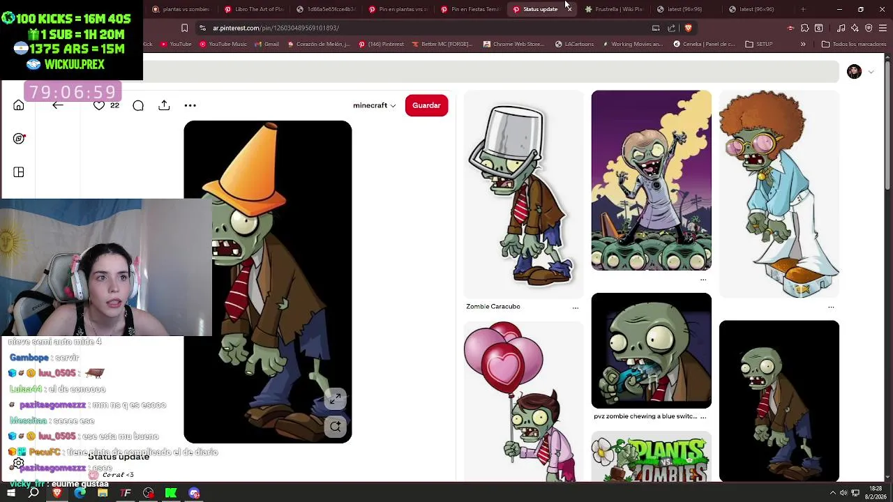Image resolution: width=893 pixels, height=502 pixels.
Task: Share the page from address bar icon
Action: (x=671, y=28)
